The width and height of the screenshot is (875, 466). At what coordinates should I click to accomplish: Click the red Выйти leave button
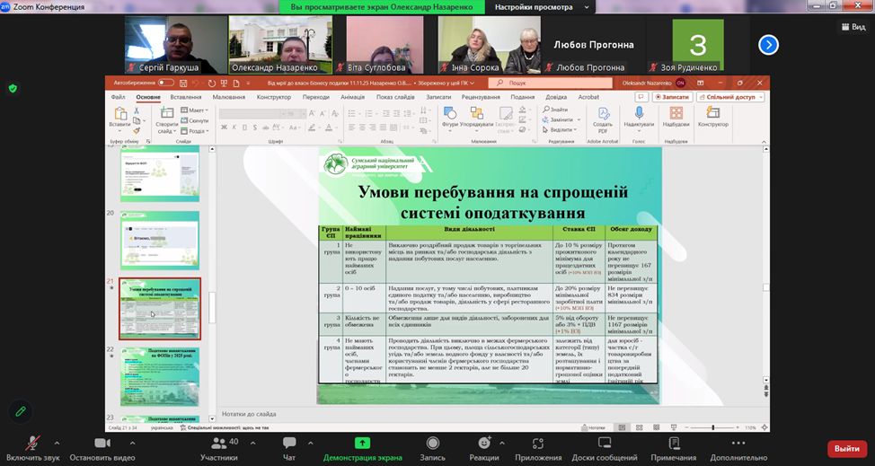(x=846, y=448)
